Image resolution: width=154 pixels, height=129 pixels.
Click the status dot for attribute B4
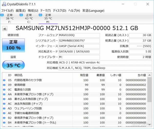[4, 123]
